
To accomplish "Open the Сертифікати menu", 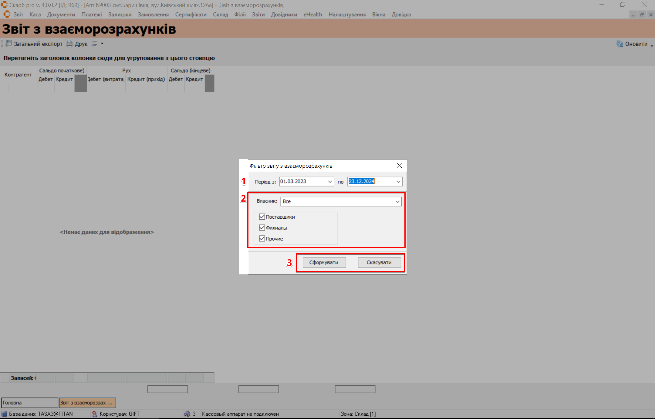I will coord(191,15).
